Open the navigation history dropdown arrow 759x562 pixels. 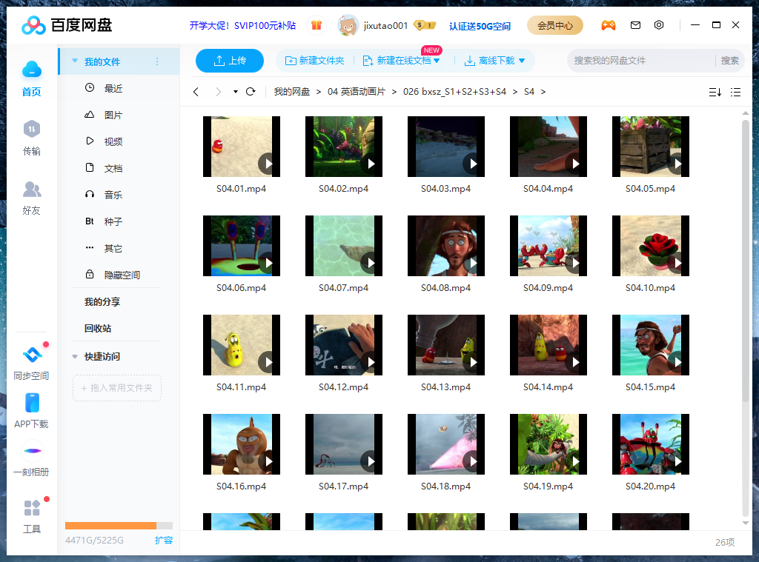tap(235, 91)
